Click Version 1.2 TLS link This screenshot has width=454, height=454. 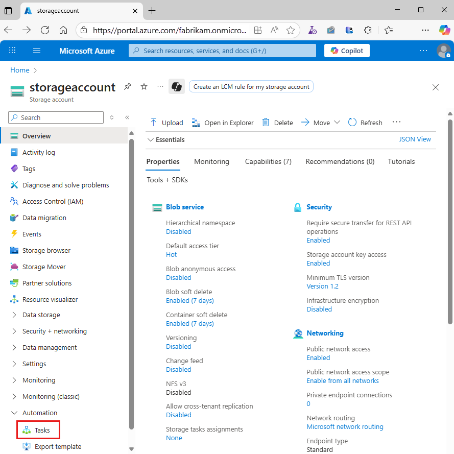pos(322,286)
